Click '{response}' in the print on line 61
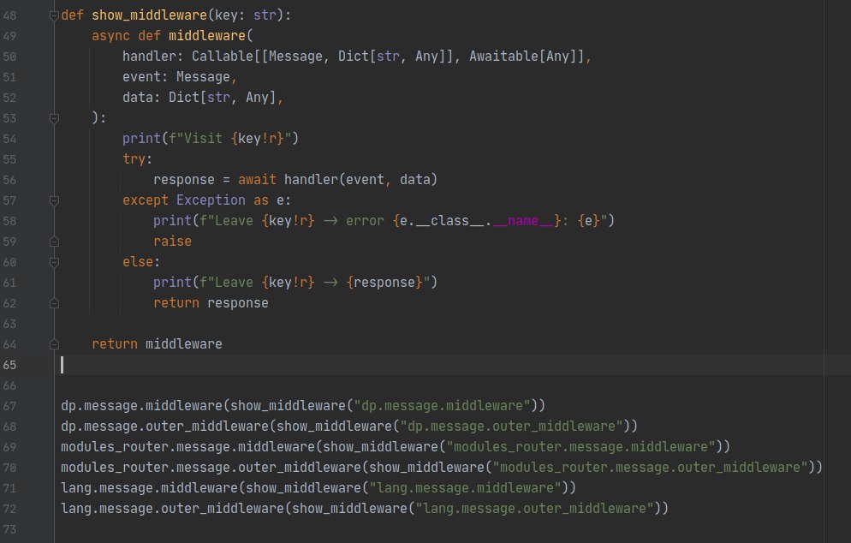 click(384, 283)
